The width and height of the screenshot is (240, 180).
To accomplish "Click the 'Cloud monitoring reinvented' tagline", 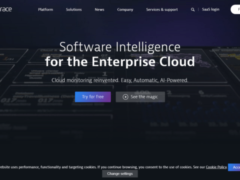I will click(120, 80).
